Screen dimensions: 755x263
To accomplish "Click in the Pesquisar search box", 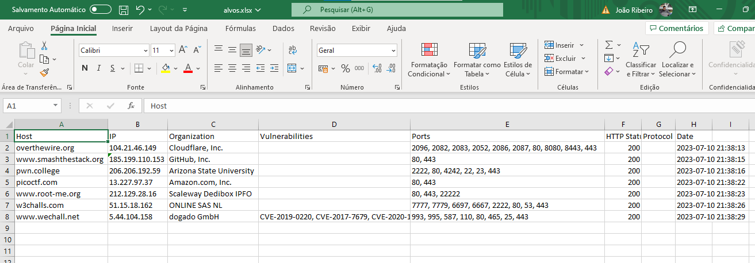I will coord(397,10).
